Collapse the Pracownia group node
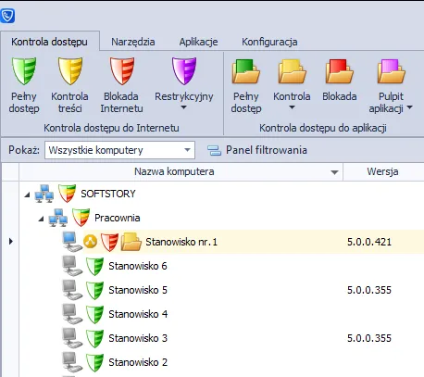 tap(41, 219)
